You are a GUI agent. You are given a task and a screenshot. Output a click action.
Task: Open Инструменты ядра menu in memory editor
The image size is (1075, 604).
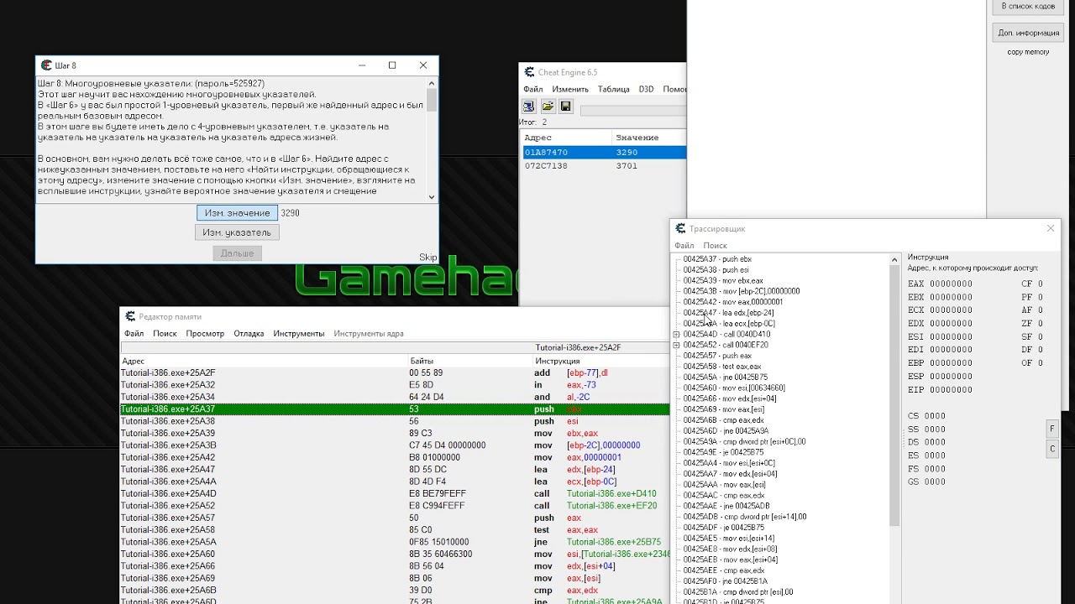(369, 333)
